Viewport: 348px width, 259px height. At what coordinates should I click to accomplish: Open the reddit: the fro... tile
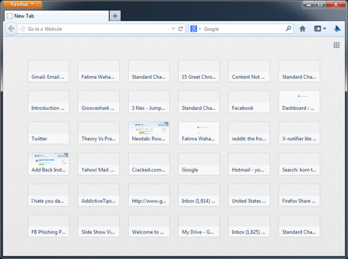[249, 133]
